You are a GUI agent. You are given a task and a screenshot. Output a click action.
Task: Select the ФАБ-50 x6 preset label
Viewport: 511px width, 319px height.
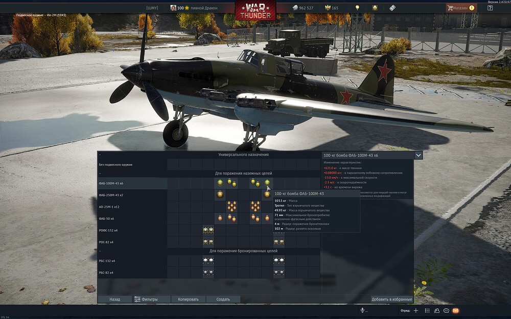point(106,218)
